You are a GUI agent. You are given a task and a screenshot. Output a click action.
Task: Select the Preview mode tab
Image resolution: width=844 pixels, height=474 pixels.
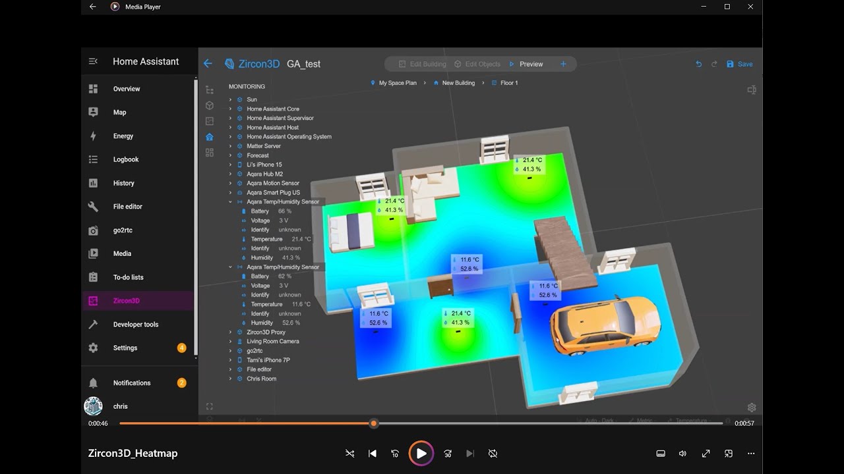coord(526,64)
